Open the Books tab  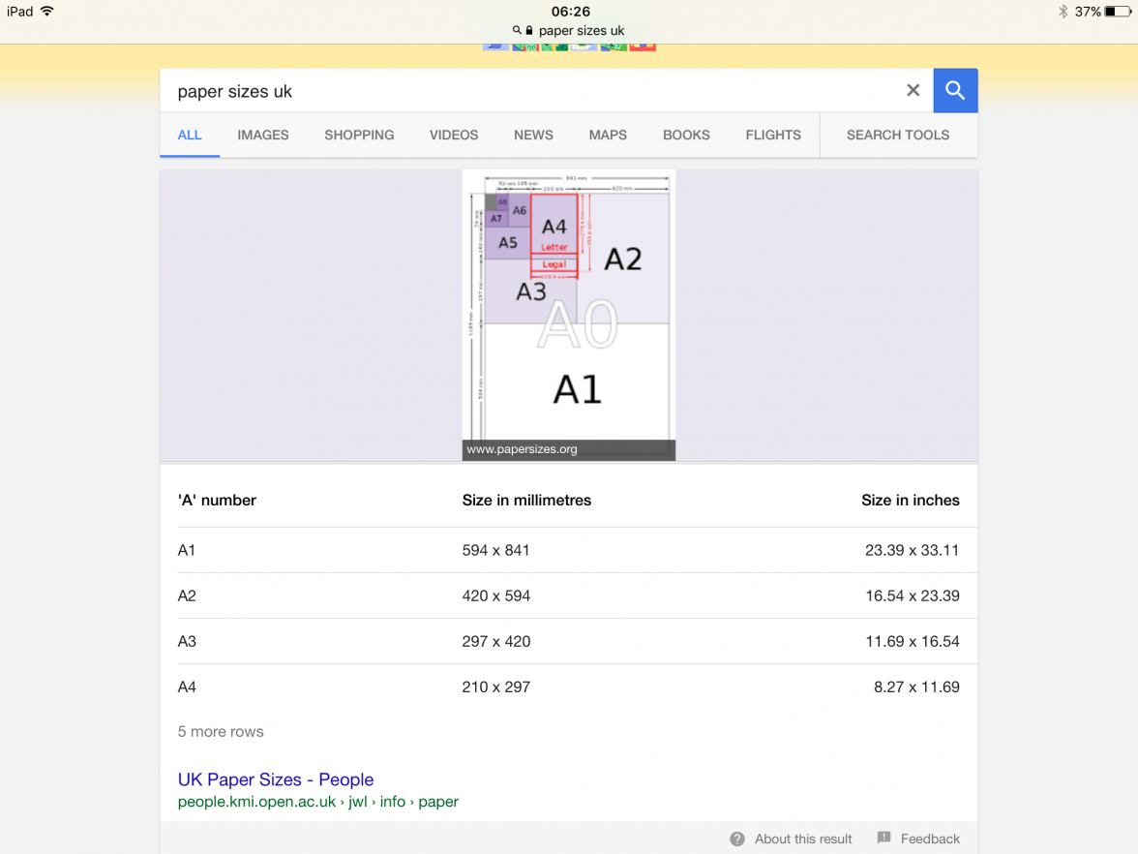(x=686, y=136)
